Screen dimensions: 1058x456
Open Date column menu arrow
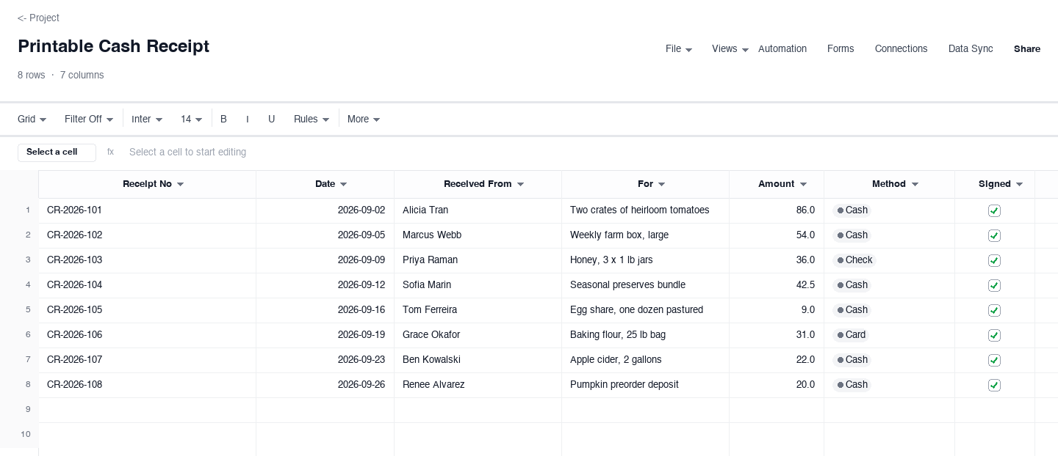pyautogui.click(x=343, y=184)
